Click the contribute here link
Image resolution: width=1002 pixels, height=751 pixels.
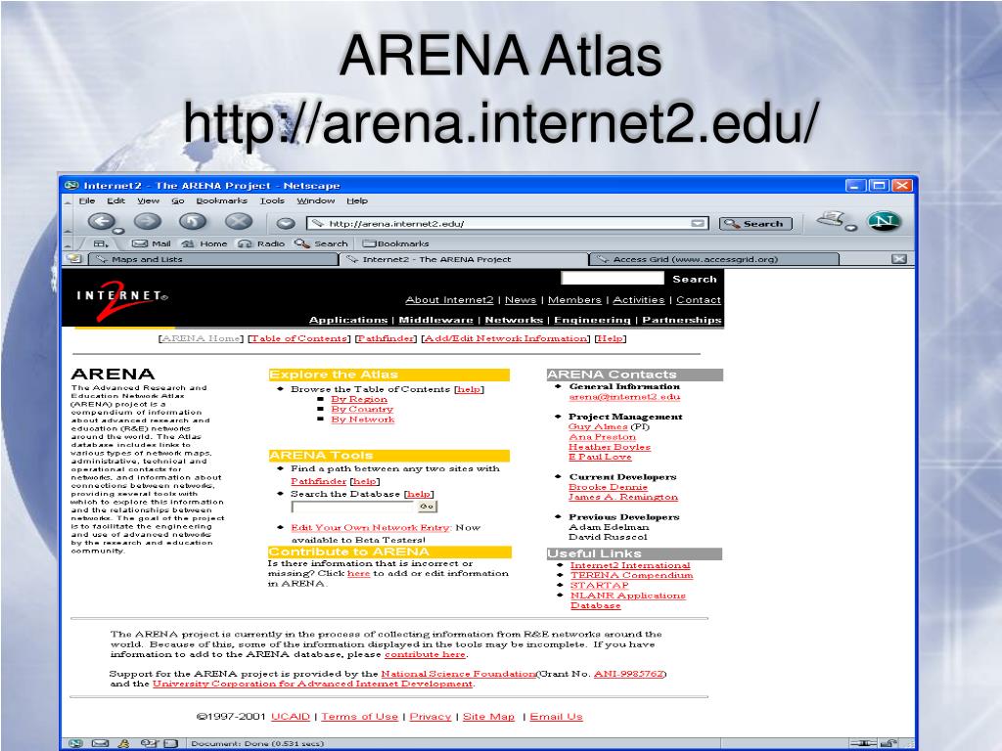click(425, 654)
